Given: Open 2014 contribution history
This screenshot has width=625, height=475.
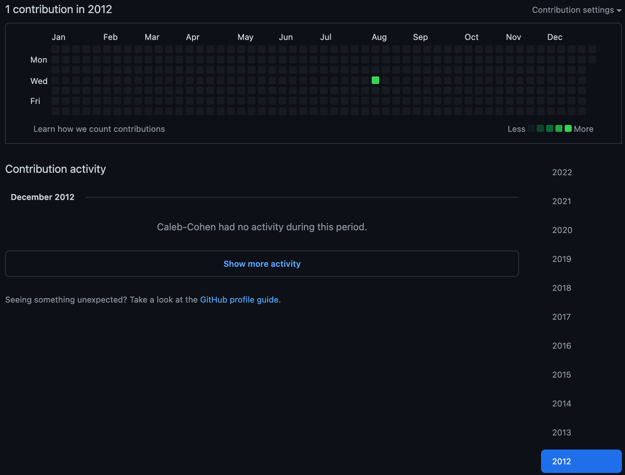Looking at the screenshot, I should coord(562,404).
